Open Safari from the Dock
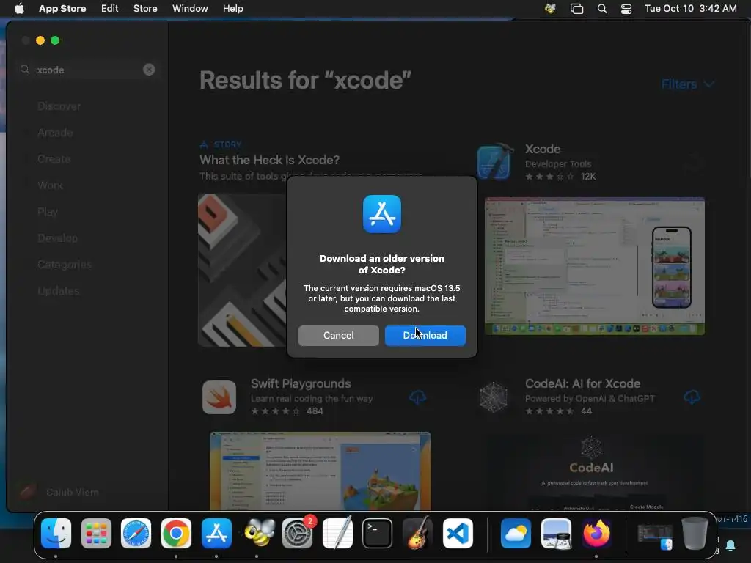This screenshot has height=563, width=751. (136, 534)
